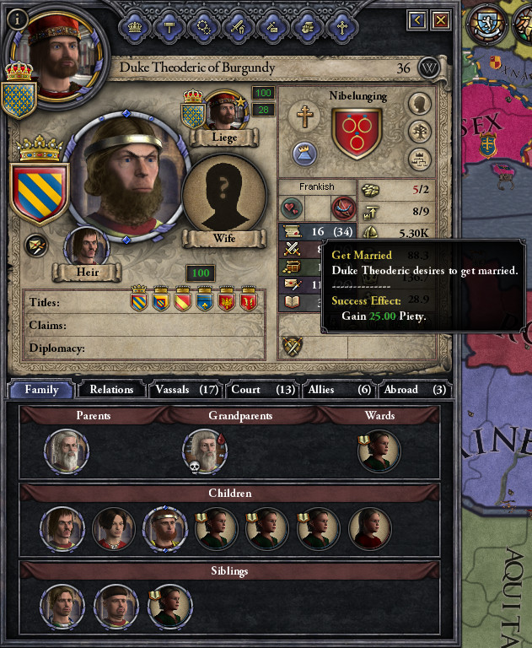Image resolution: width=532 pixels, height=648 pixels.
Task: Switch to the Relations tab
Action: (x=111, y=389)
